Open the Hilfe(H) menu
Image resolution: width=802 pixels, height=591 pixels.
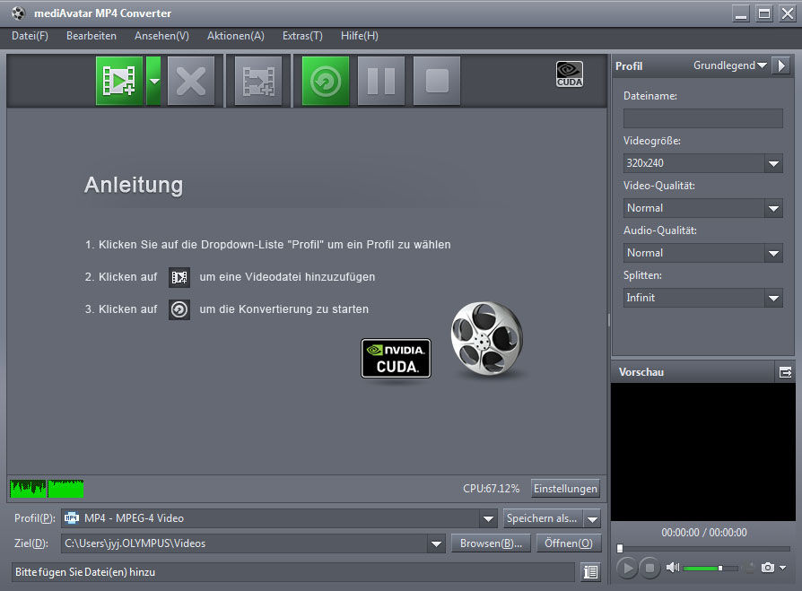[x=360, y=36]
